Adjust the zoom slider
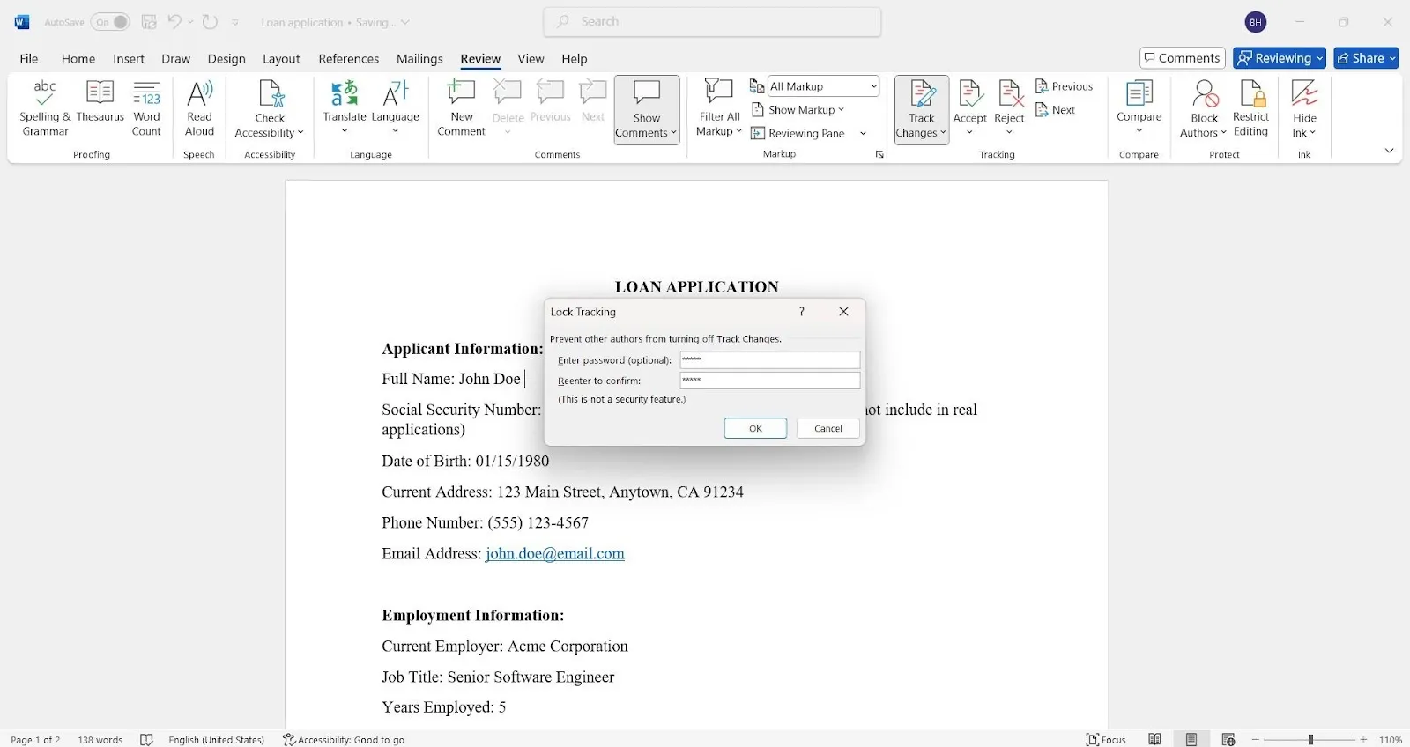1410x747 pixels. pos(1310,739)
